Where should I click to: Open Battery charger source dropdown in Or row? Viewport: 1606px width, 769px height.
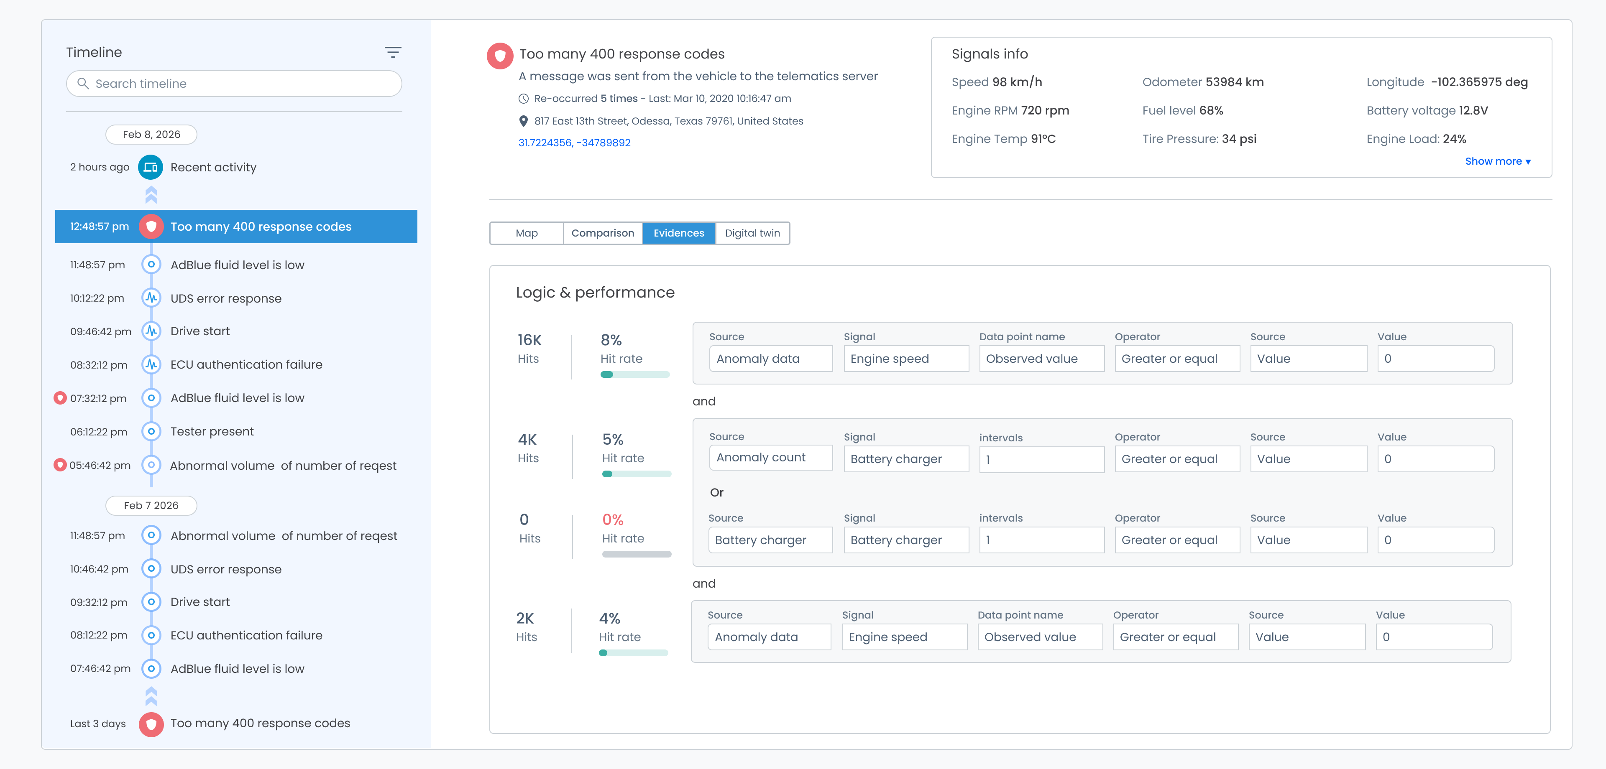tap(770, 540)
